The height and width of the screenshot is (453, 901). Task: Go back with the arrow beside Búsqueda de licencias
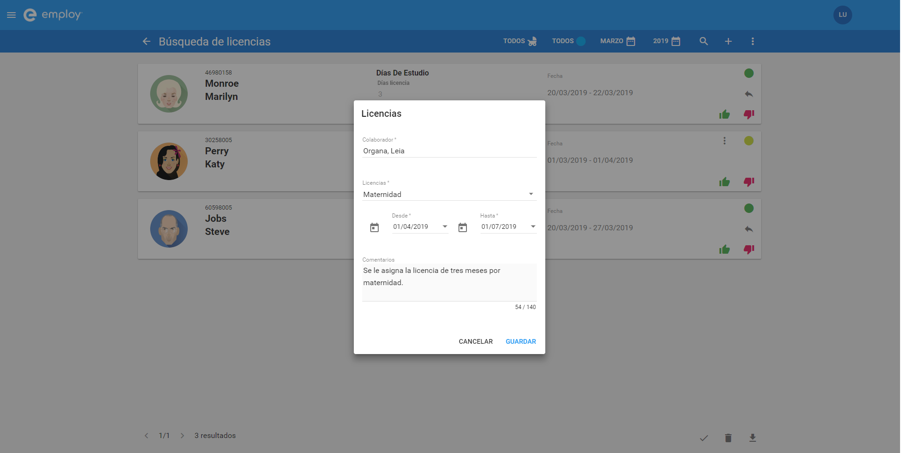[x=146, y=41]
